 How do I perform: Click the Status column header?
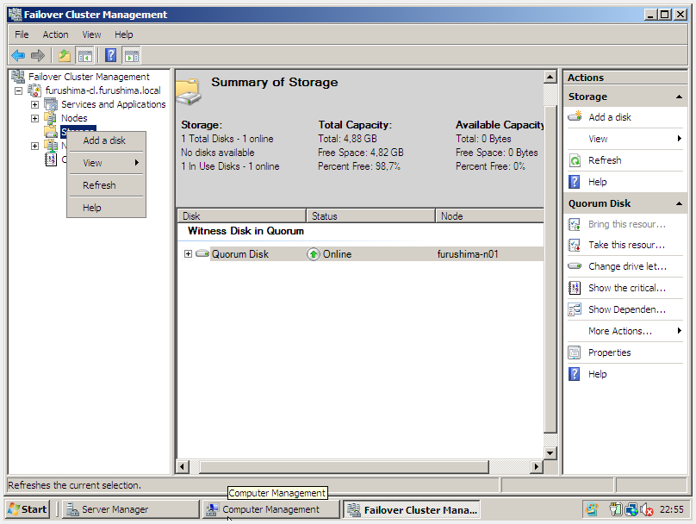[370, 215]
